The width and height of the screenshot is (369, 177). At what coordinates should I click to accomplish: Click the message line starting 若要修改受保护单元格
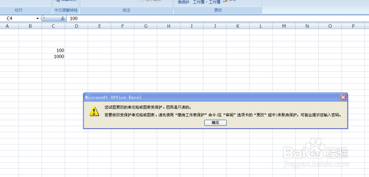(x=223, y=115)
